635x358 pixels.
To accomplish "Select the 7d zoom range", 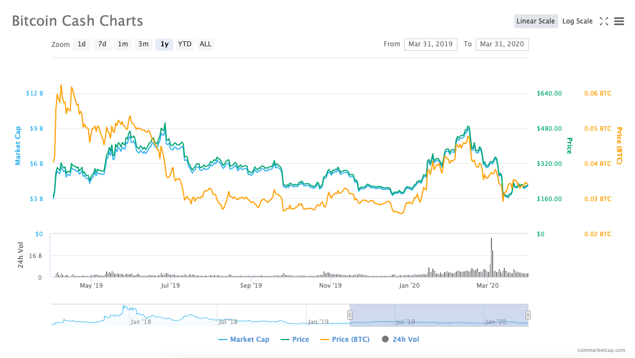I will [x=102, y=44].
